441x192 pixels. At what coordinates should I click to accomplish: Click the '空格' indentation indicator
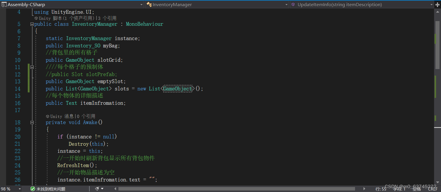[417, 189]
